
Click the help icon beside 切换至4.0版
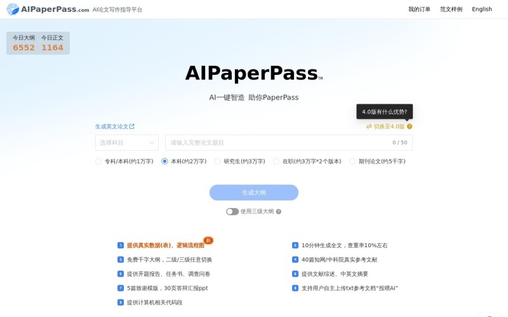[x=410, y=127]
